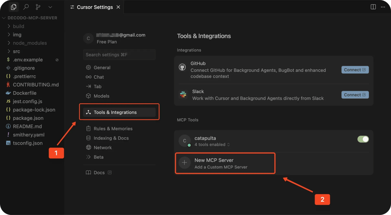Open the more actions ellipsis menu
The image size is (391, 215).
[383, 7]
